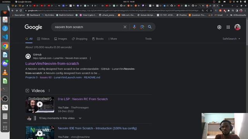Open the Google account avatar
This screenshot has width=248, height=139.
(238, 27)
